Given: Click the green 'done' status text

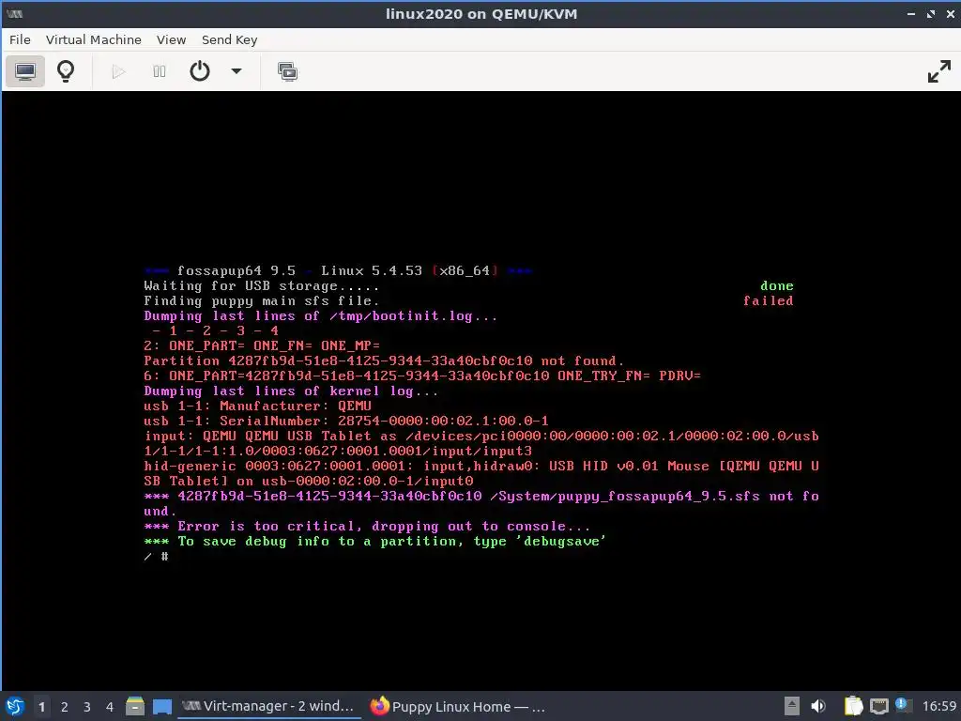Looking at the screenshot, I should click(x=776, y=285).
